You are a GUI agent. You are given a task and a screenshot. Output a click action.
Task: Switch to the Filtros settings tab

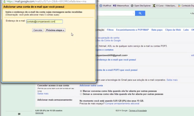110,30
